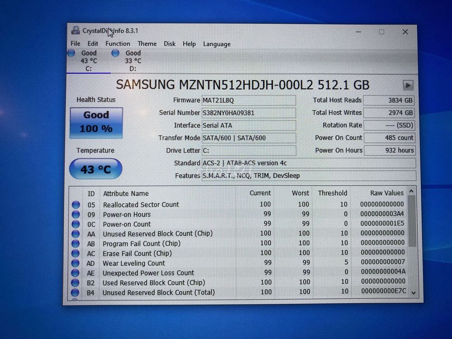Click Power On Hours value 932 hours

pos(390,150)
